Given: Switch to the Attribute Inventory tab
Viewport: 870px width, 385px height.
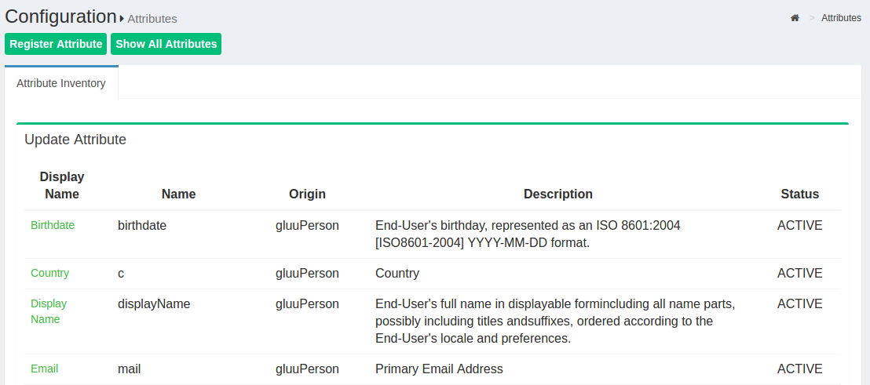Looking at the screenshot, I should click(x=61, y=83).
